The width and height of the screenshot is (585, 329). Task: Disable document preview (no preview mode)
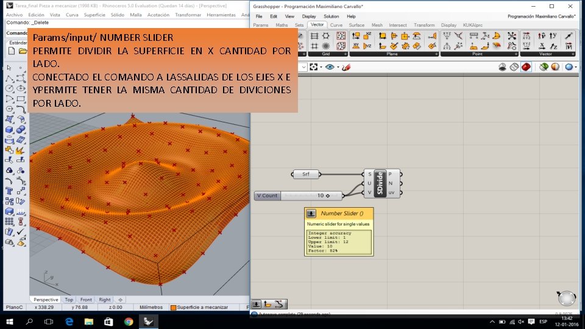point(502,67)
